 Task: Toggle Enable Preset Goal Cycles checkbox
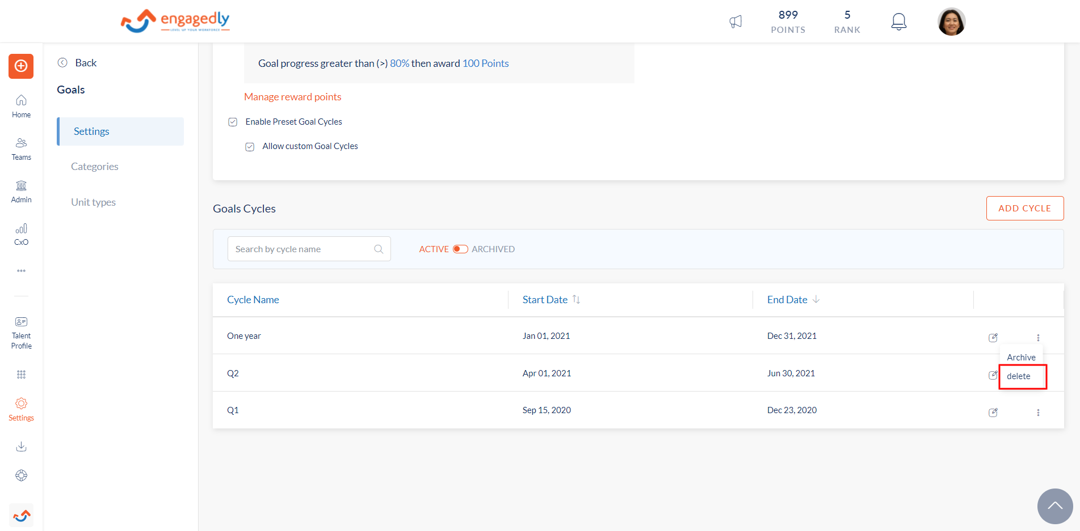click(x=233, y=122)
